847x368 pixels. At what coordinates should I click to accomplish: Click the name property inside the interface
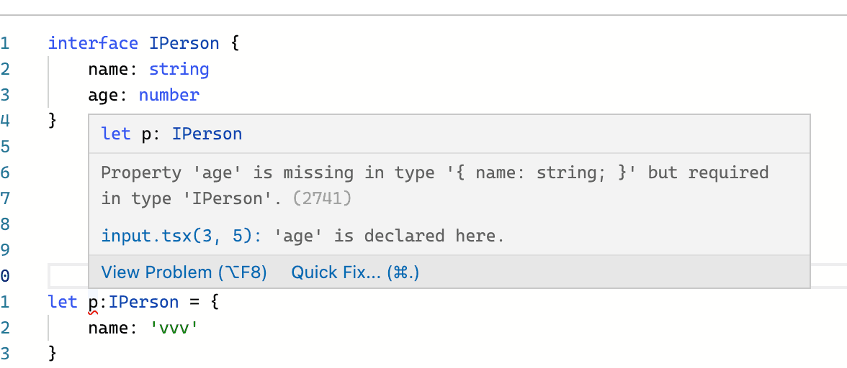click(108, 70)
